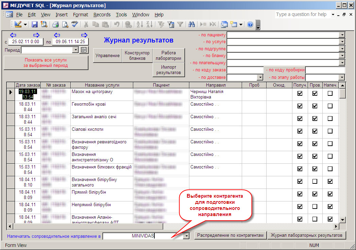The height and width of the screenshot is (250, 356).
Task: Click the table's vertical scrollbar down arrow
Action: coord(343,220)
